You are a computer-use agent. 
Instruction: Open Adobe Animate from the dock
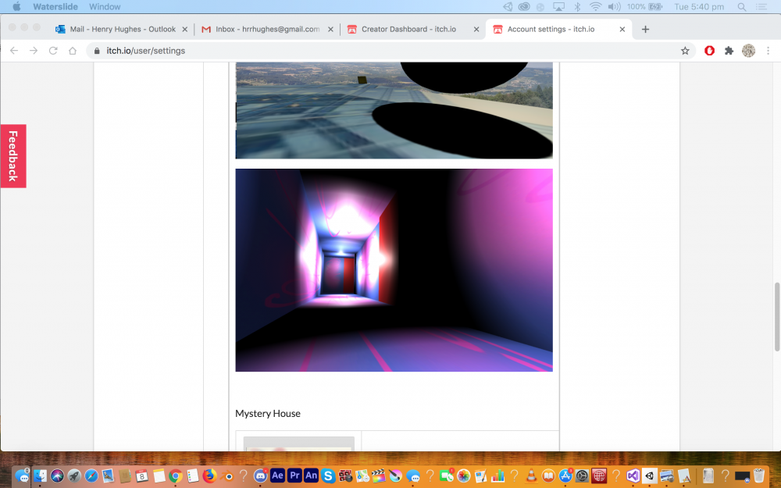(x=312, y=476)
